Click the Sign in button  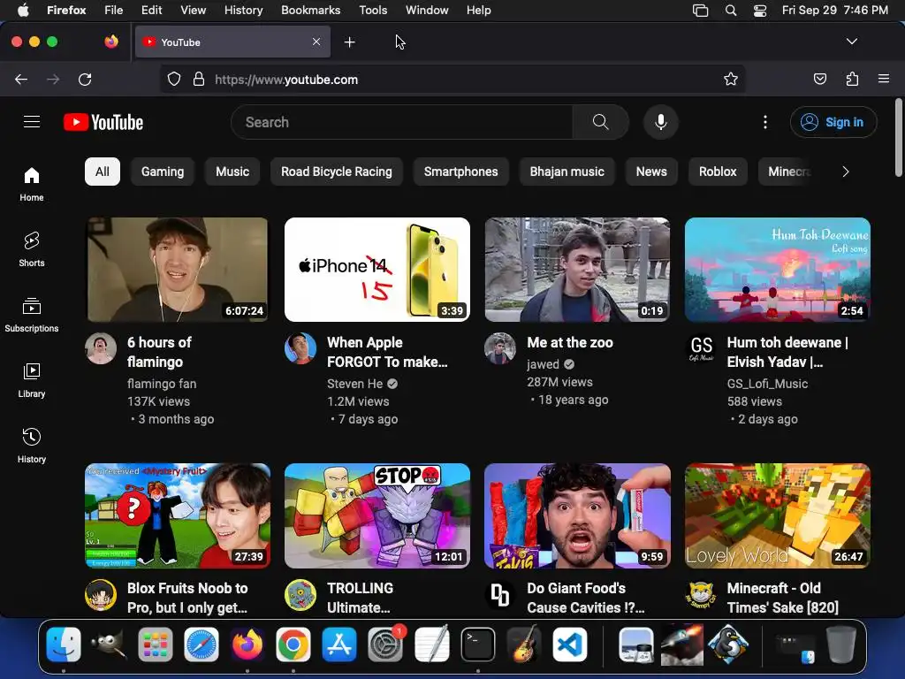click(x=833, y=122)
